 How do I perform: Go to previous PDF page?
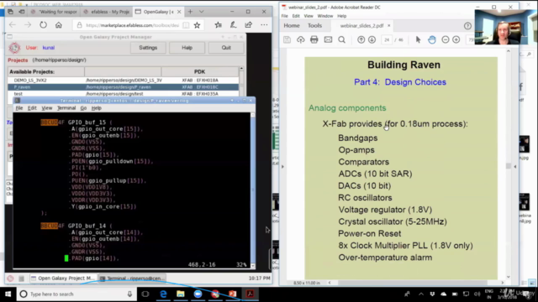pos(361,39)
